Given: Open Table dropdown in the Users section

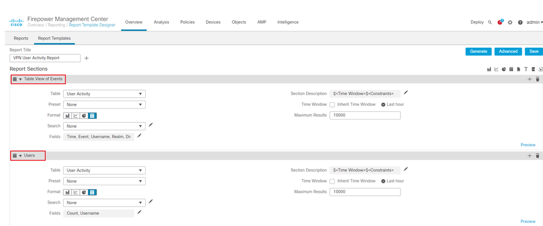Looking at the screenshot, I should pyautogui.click(x=104, y=170).
